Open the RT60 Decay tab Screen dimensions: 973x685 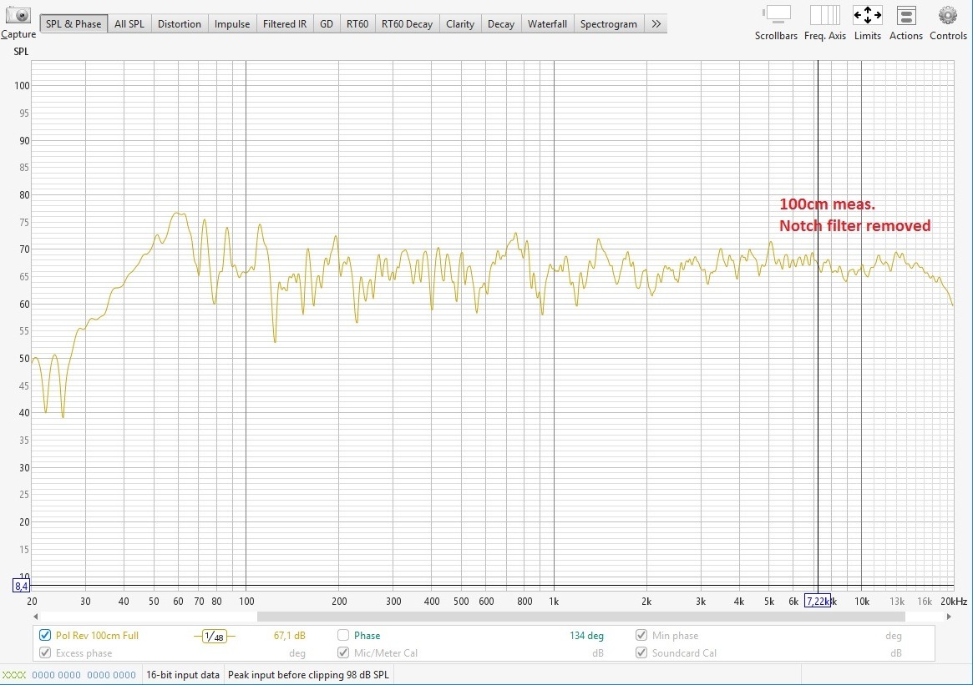tap(407, 23)
